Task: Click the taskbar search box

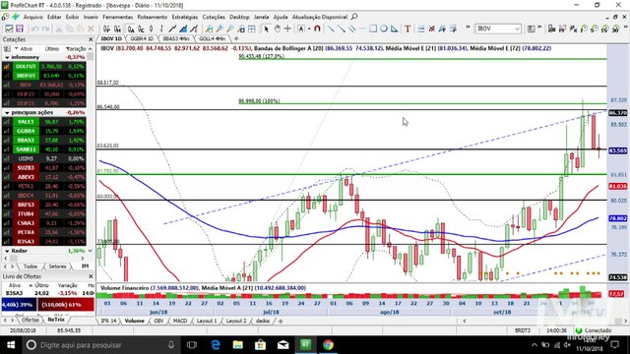Action: tap(102, 345)
